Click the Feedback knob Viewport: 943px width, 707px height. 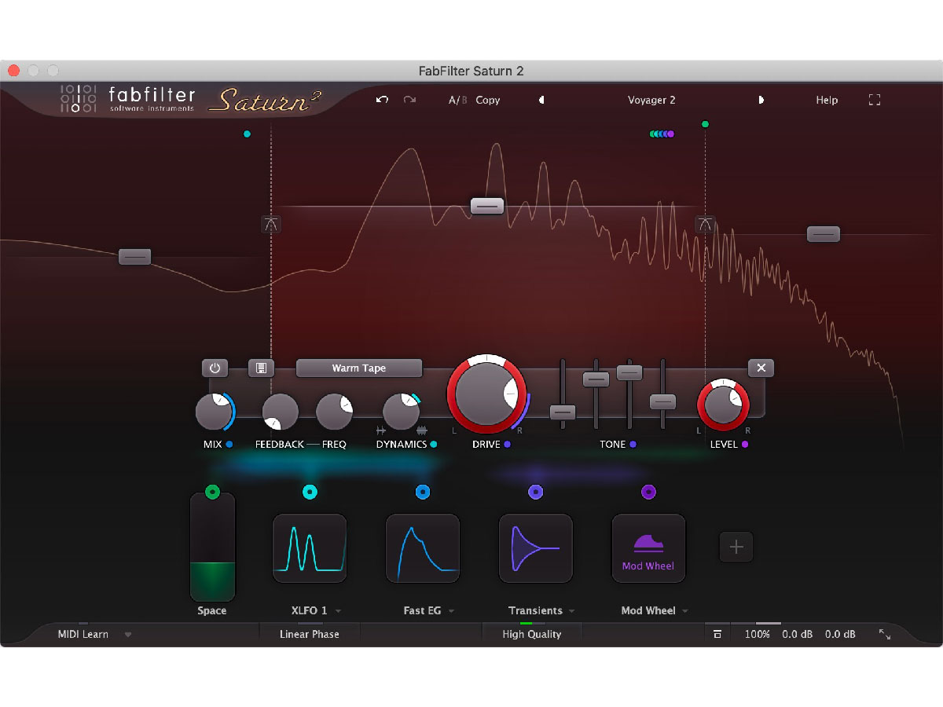280,412
